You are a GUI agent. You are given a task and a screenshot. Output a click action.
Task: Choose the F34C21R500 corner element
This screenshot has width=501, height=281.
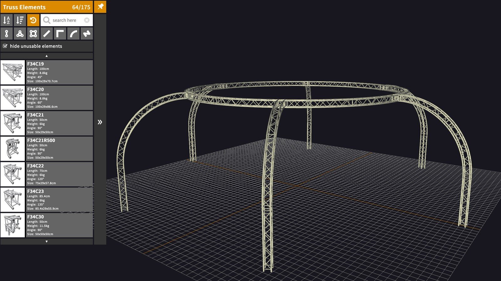(47, 149)
